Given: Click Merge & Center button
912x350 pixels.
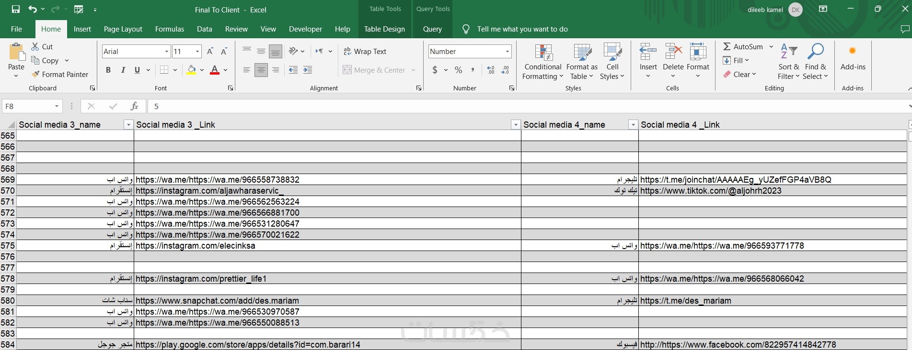Looking at the screenshot, I should coord(374,70).
